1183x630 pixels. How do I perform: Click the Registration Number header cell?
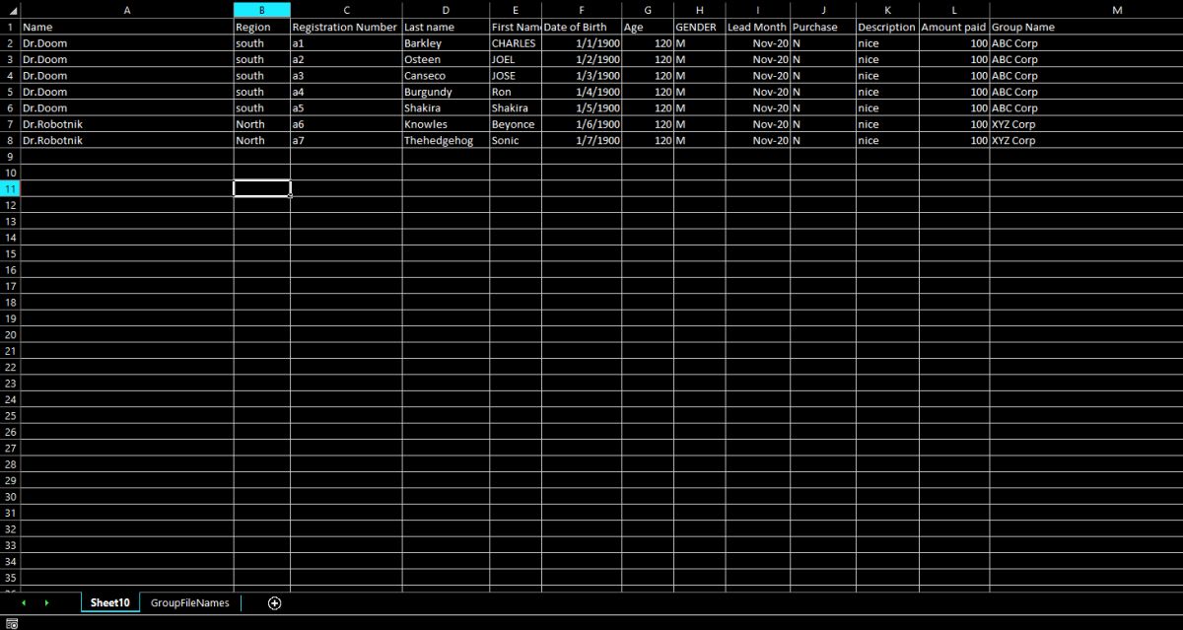(346, 27)
